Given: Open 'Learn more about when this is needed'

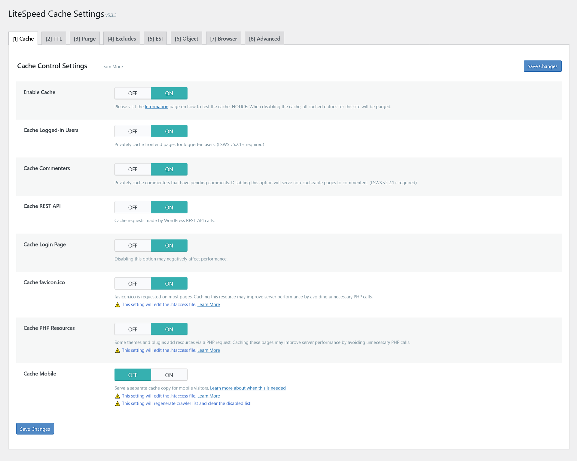Looking at the screenshot, I should click(248, 388).
